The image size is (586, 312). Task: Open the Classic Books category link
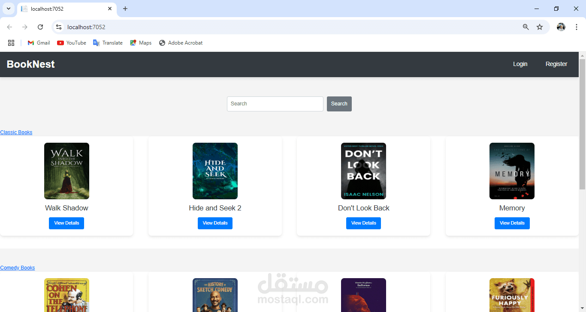click(16, 132)
